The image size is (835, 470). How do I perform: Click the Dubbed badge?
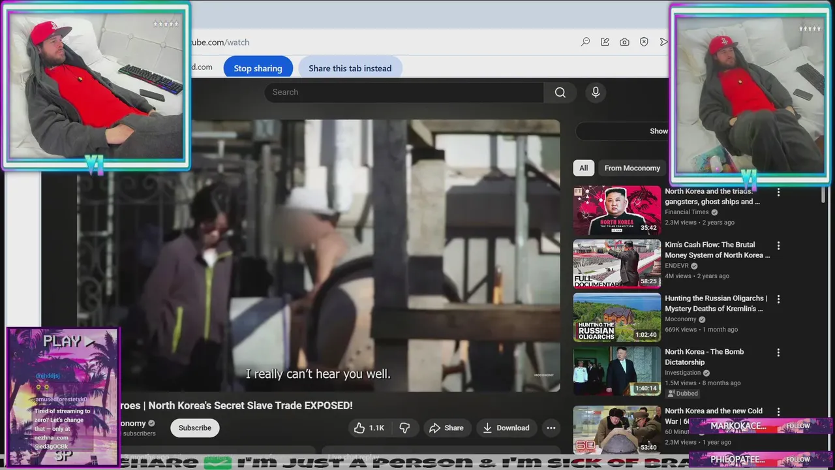pyautogui.click(x=683, y=394)
